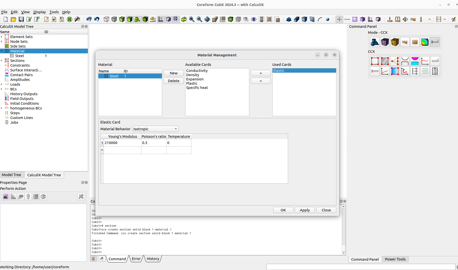The image size is (458, 270).
Task: Click the Apply button in Material Management
Action: click(x=305, y=210)
